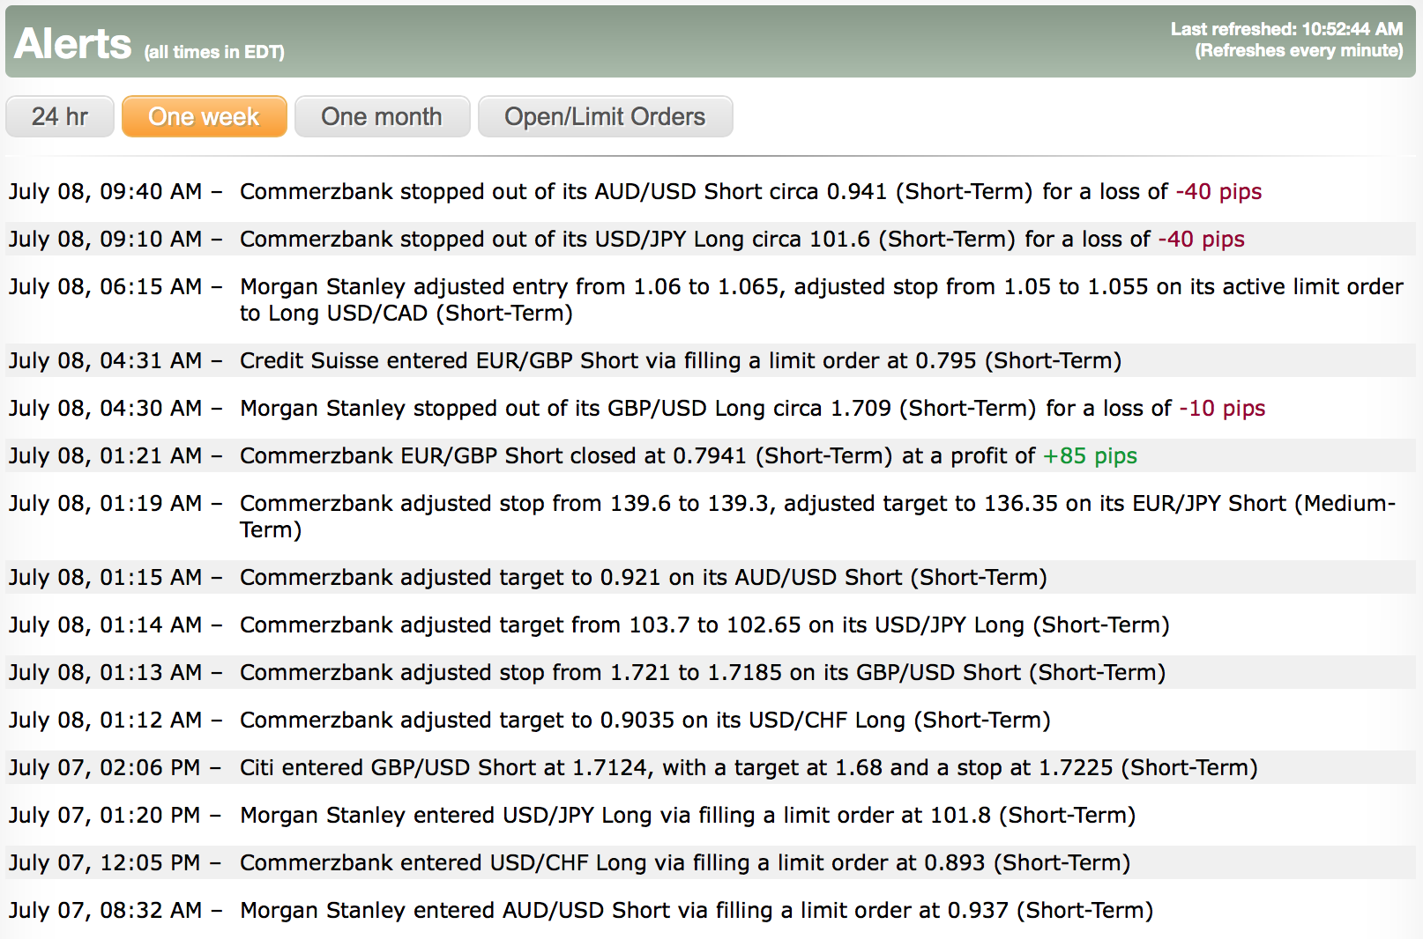
Task: Click the Credit Suisse EUR/GBP Short alert
Action: click(680, 361)
